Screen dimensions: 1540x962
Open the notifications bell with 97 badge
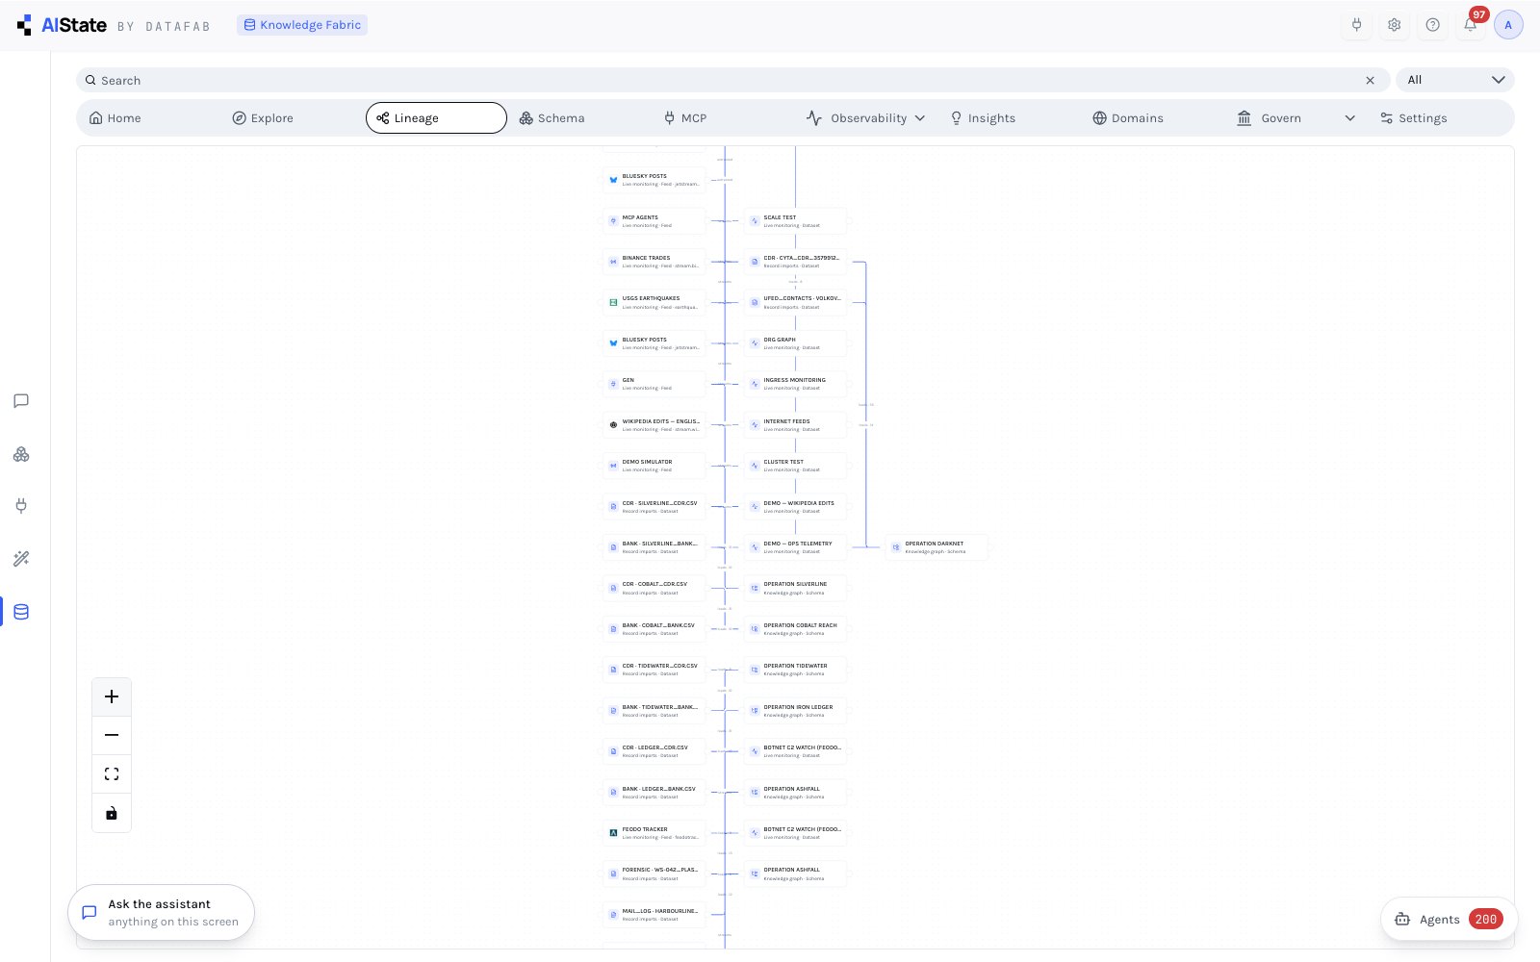[1471, 25]
